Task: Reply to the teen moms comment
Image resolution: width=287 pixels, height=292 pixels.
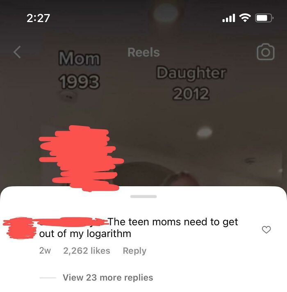Action: 134,251
